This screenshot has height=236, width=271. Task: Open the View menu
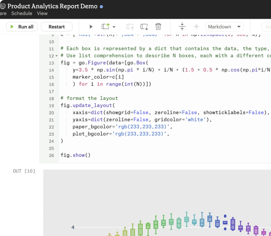(x=42, y=13)
